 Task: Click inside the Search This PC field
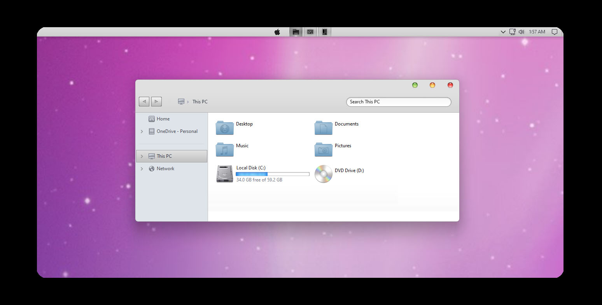[x=398, y=102]
